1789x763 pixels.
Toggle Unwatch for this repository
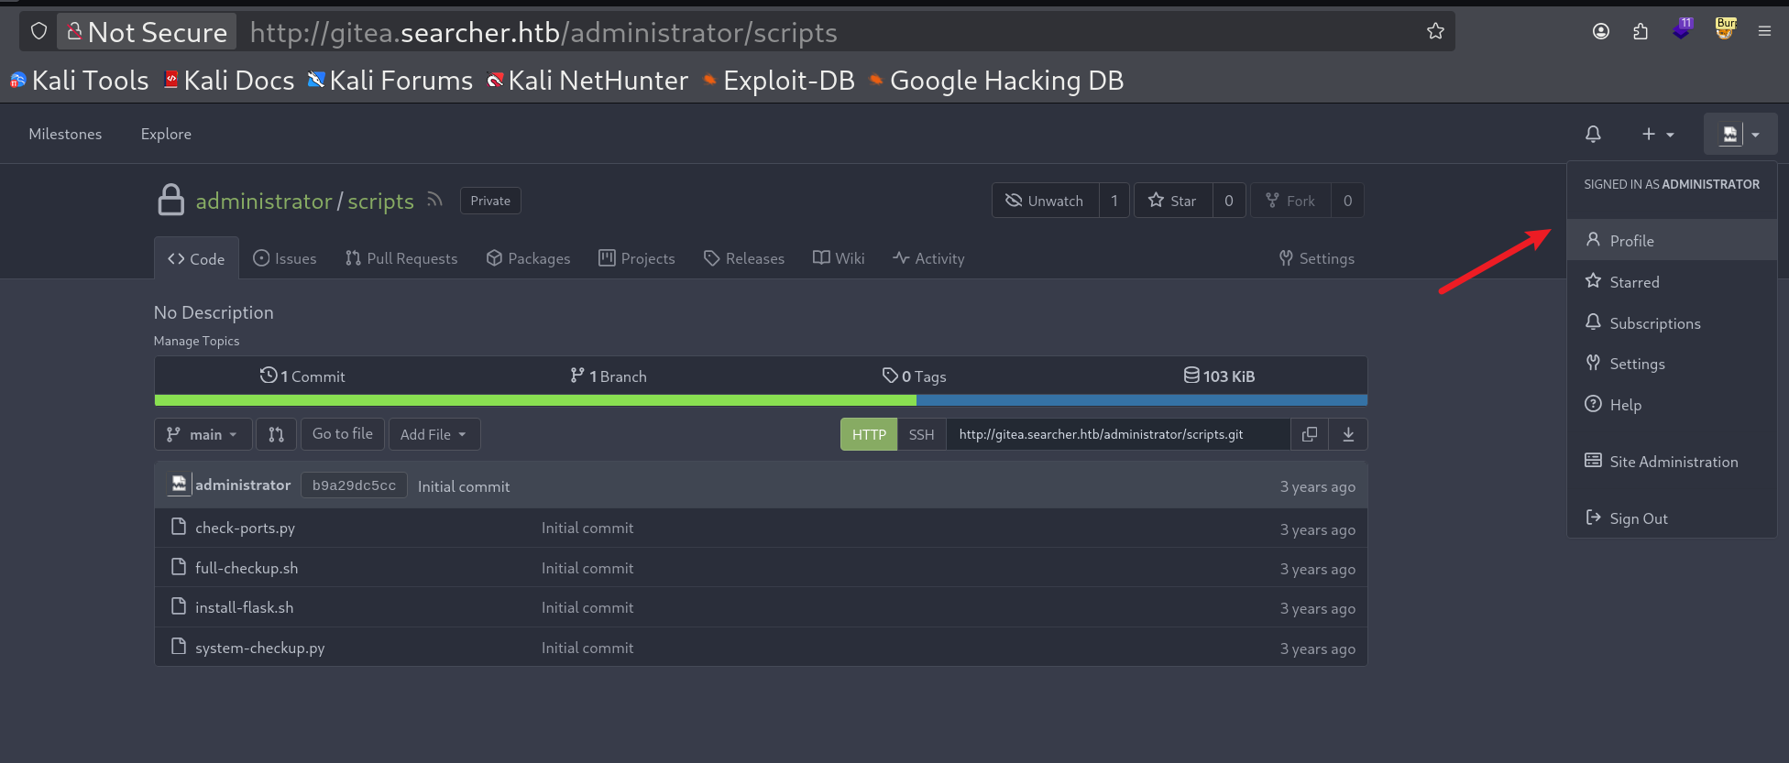click(x=1045, y=201)
